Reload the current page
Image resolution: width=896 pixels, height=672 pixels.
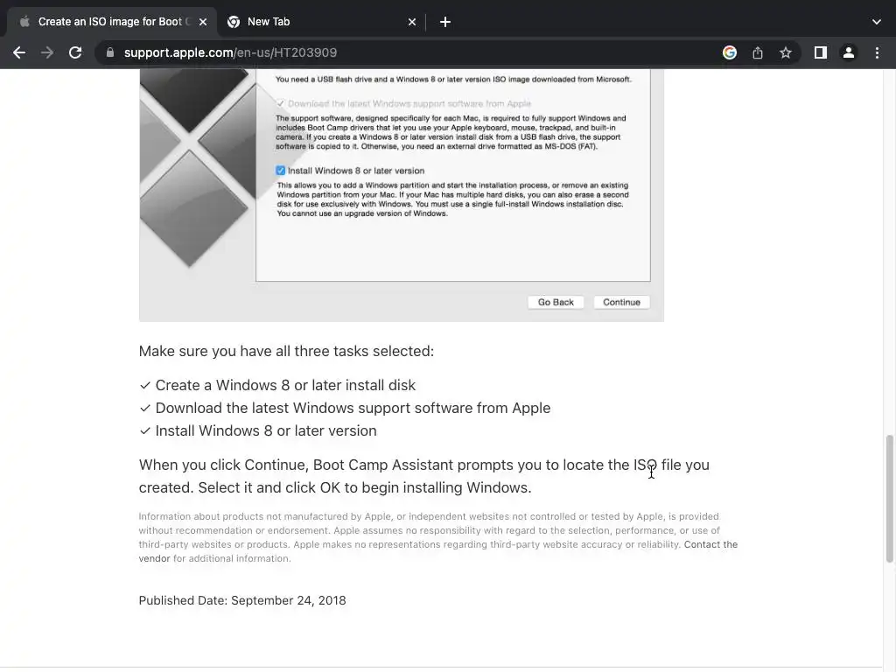(75, 52)
